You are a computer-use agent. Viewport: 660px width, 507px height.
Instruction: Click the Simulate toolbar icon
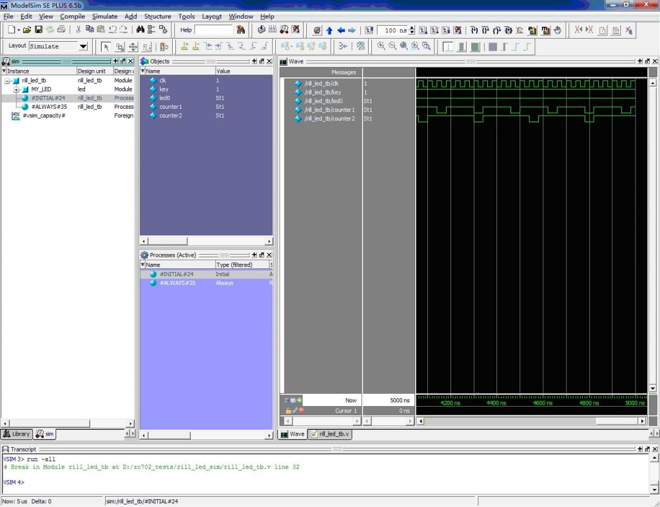(x=284, y=30)
